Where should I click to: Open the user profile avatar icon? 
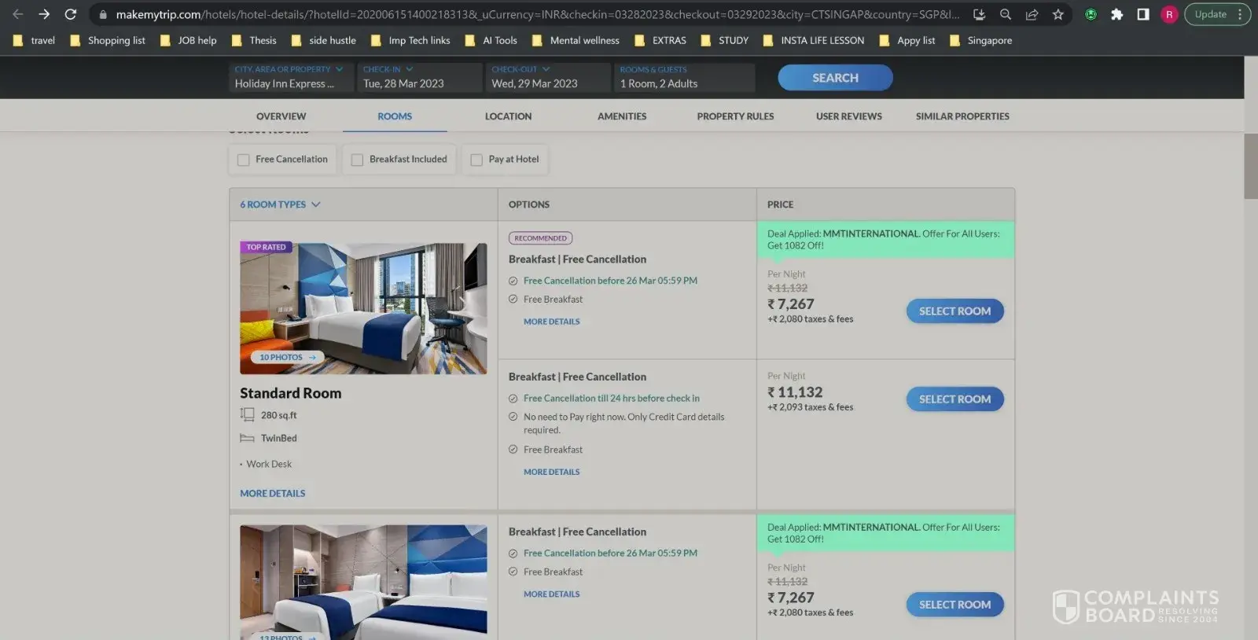(x=1169, y=14)
